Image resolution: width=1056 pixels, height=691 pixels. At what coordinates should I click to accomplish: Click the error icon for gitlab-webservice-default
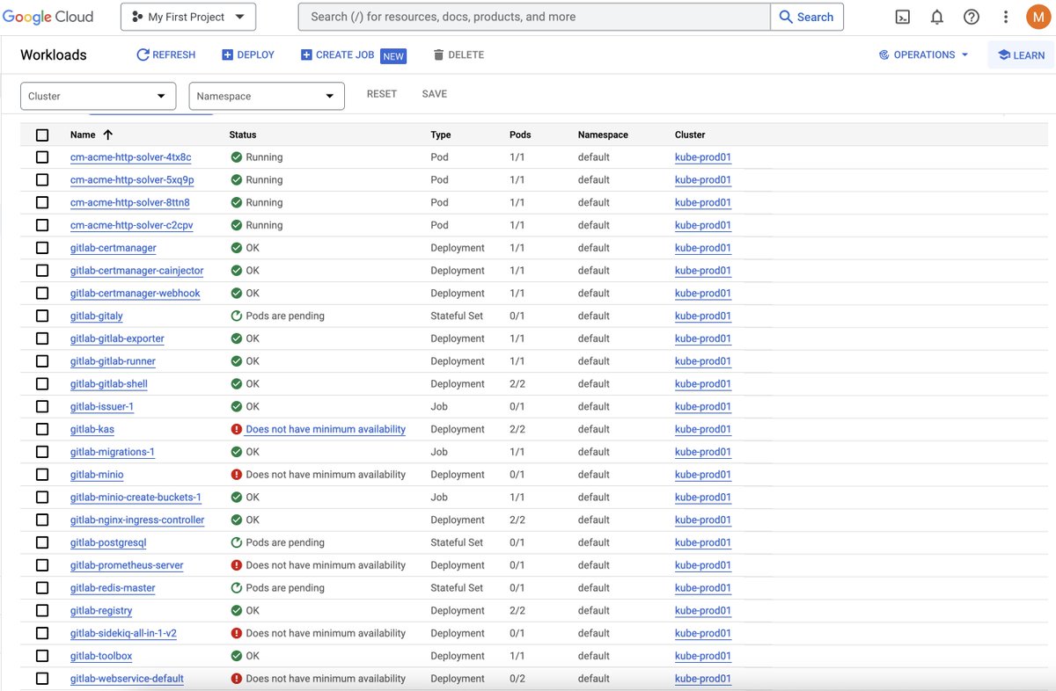(x=236, y=679)
